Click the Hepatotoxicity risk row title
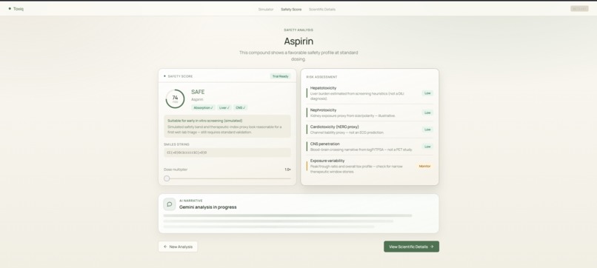The image size is (597, 268). (x=323, y=88)
